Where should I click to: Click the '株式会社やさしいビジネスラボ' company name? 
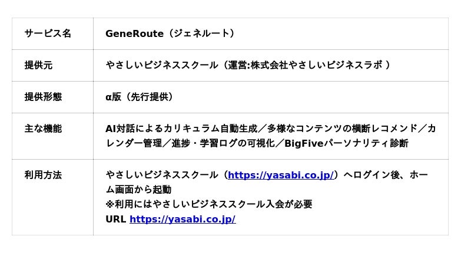317,65
